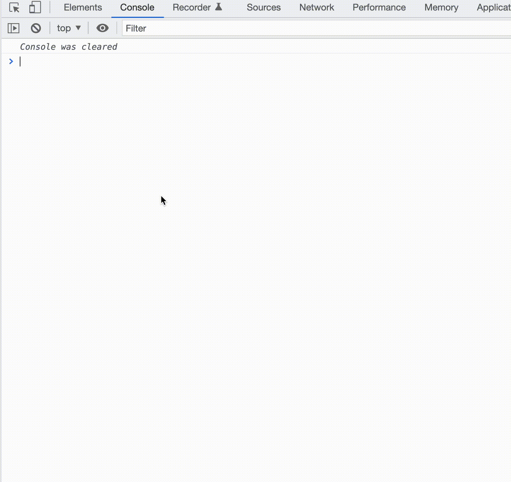The image size is (511, 482).
Task: Show the console sidebar panel
Action: click(13, 28)
